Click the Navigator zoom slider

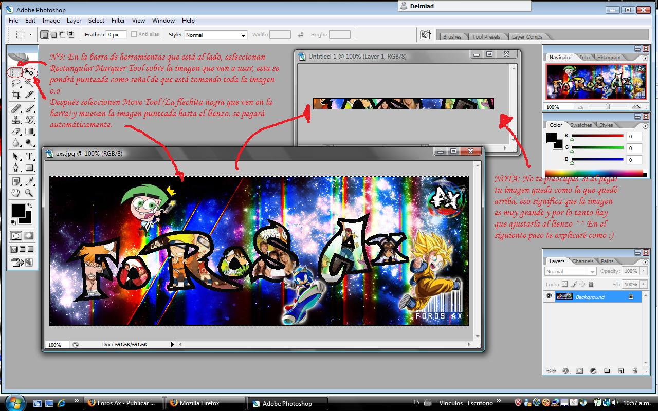coord(608,107)
